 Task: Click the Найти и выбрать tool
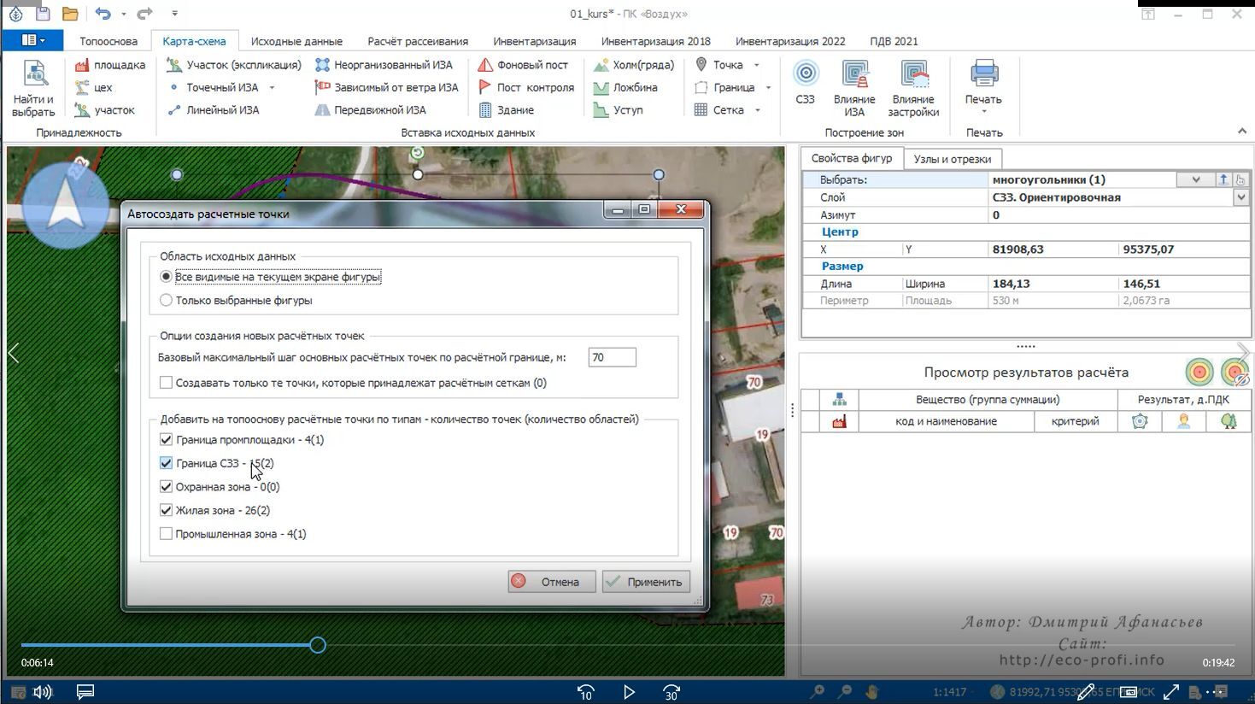point(33,88)
